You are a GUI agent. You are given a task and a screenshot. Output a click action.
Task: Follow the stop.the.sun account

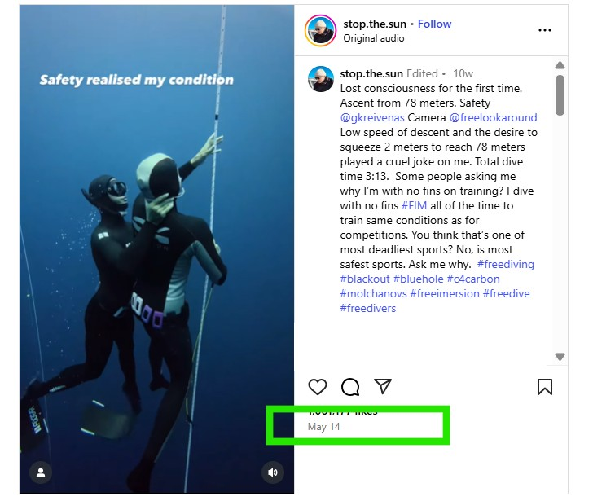[x=434, y=24]
